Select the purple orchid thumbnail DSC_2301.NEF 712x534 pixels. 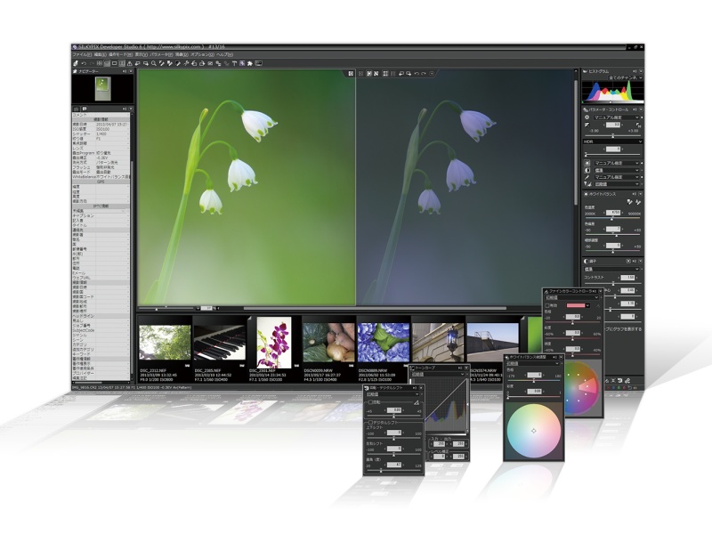[x=273, y=343]
